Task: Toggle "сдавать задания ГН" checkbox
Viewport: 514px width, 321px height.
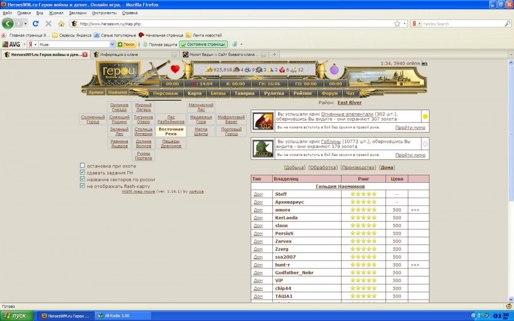Action: pos(82,172)
